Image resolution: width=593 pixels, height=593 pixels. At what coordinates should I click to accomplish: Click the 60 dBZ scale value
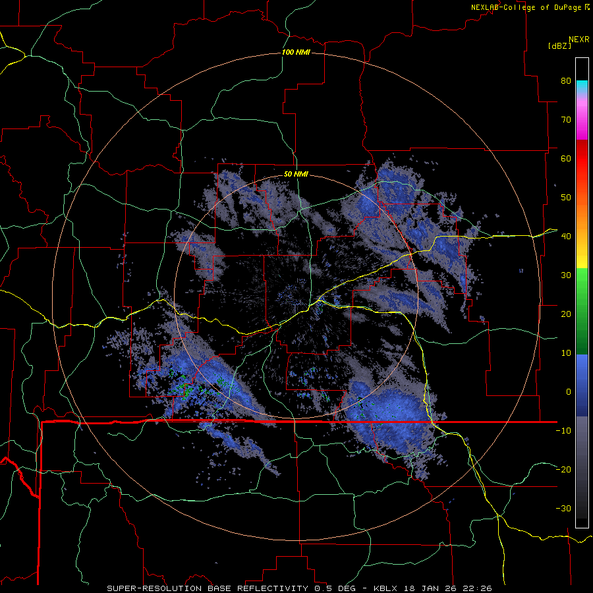[x=566, y=158]
